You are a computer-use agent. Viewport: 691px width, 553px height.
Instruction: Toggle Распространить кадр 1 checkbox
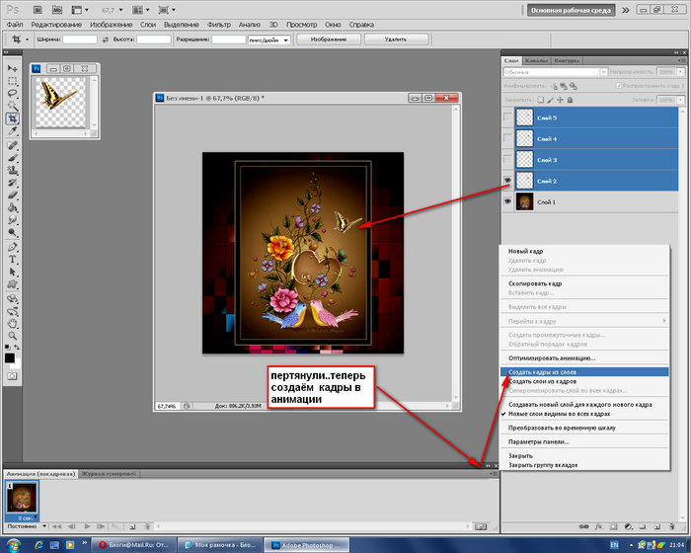tap(619, 86)
